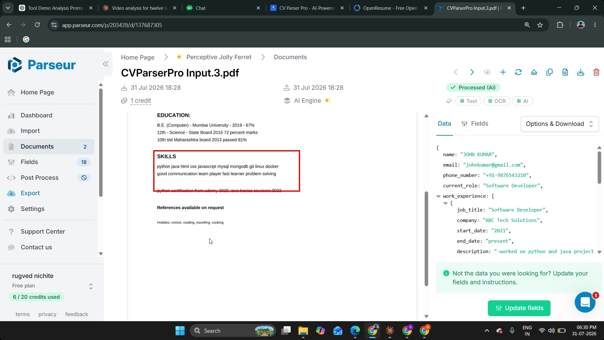Toggle the Text view checkbox
604x340 pixels.
coord(468,101)
